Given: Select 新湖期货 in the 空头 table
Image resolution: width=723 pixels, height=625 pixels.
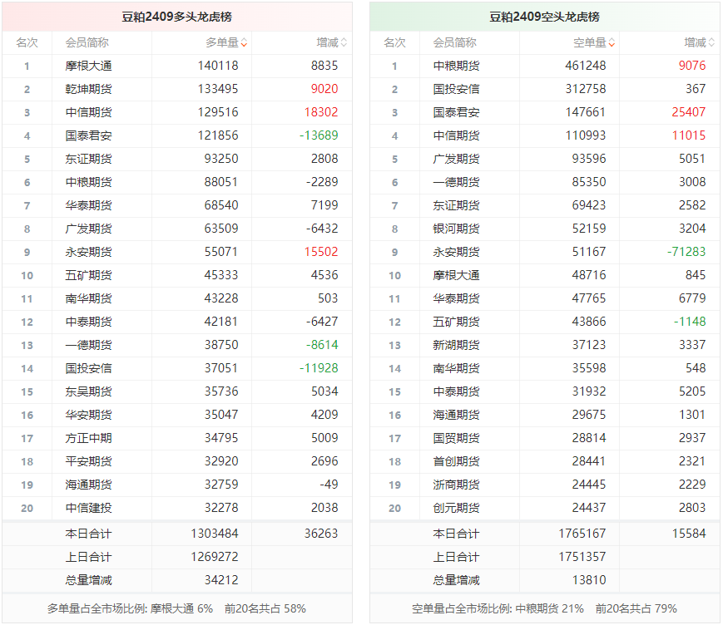Looking at the screenshot, I should point(456,345).
